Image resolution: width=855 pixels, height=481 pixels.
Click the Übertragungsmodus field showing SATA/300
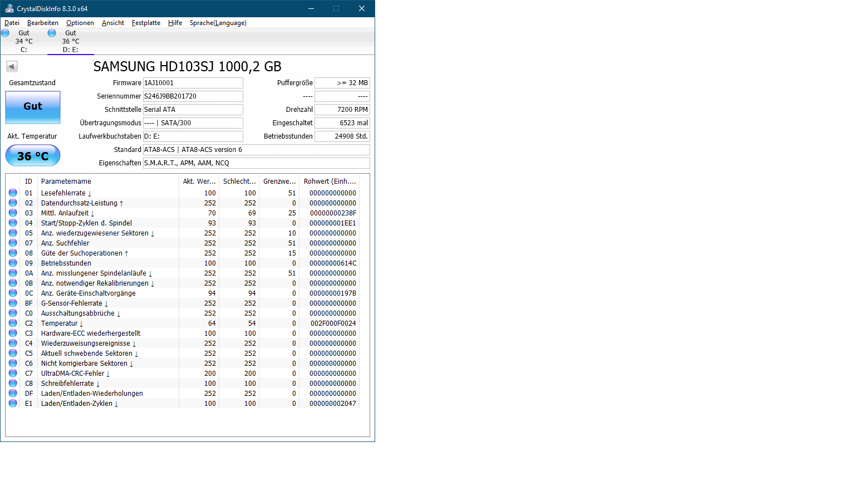[x=193, y=123]
